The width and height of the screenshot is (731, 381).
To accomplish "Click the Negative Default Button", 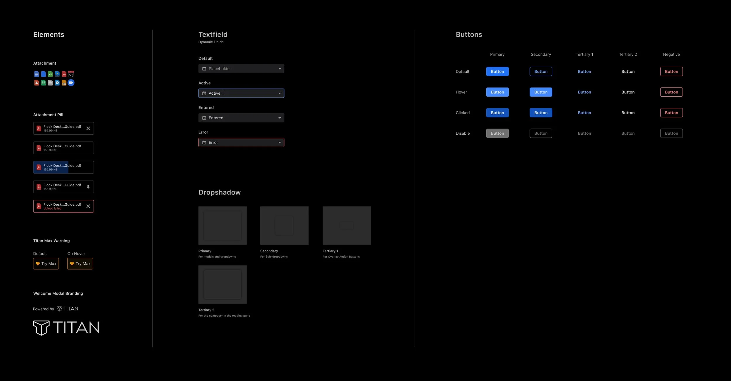I will click(x=671, y=71).
